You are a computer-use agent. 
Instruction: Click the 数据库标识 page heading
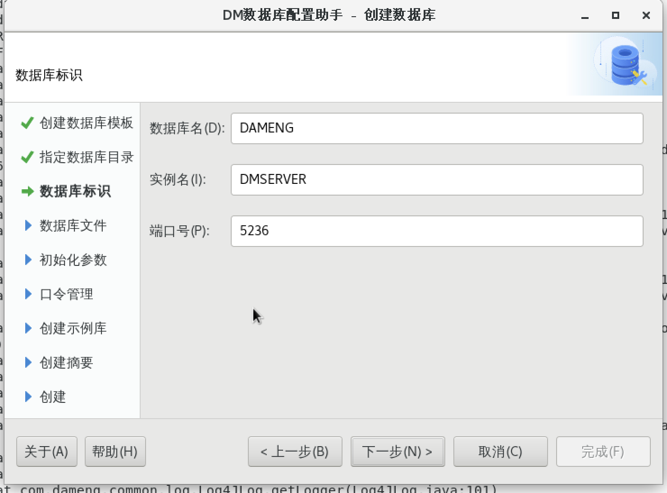click(49, 75)
